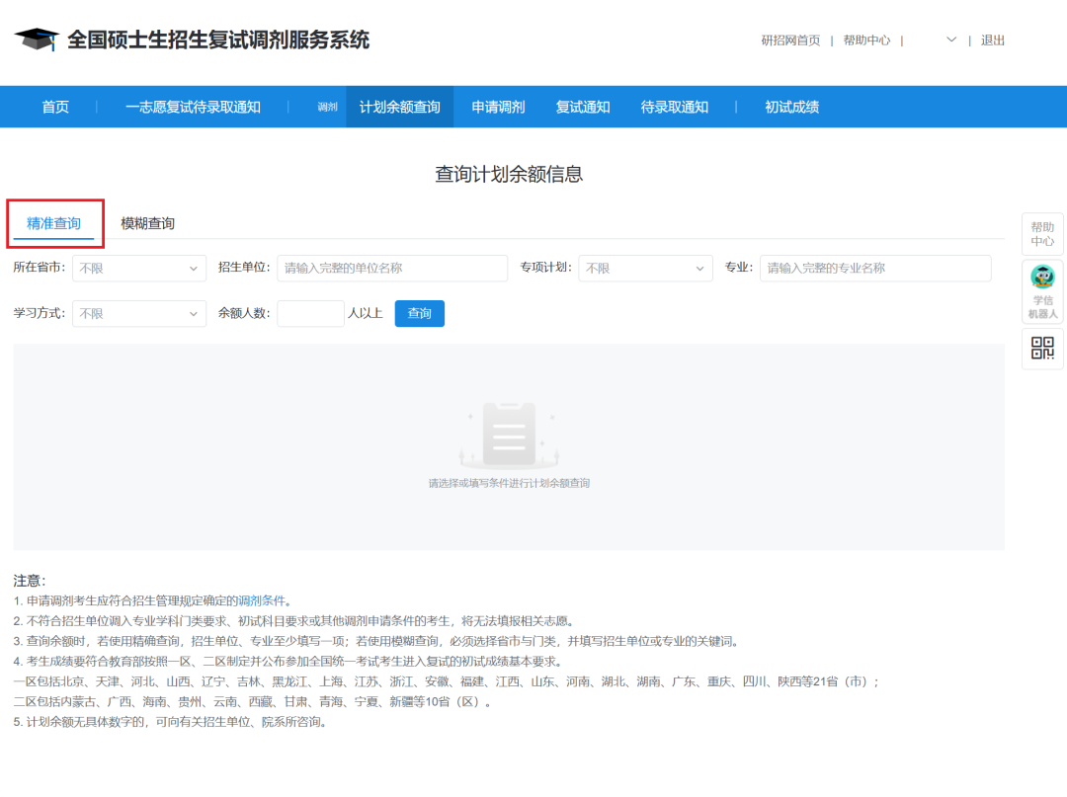
Task: Open the 复试通知 navigation item
Action: 583,106
